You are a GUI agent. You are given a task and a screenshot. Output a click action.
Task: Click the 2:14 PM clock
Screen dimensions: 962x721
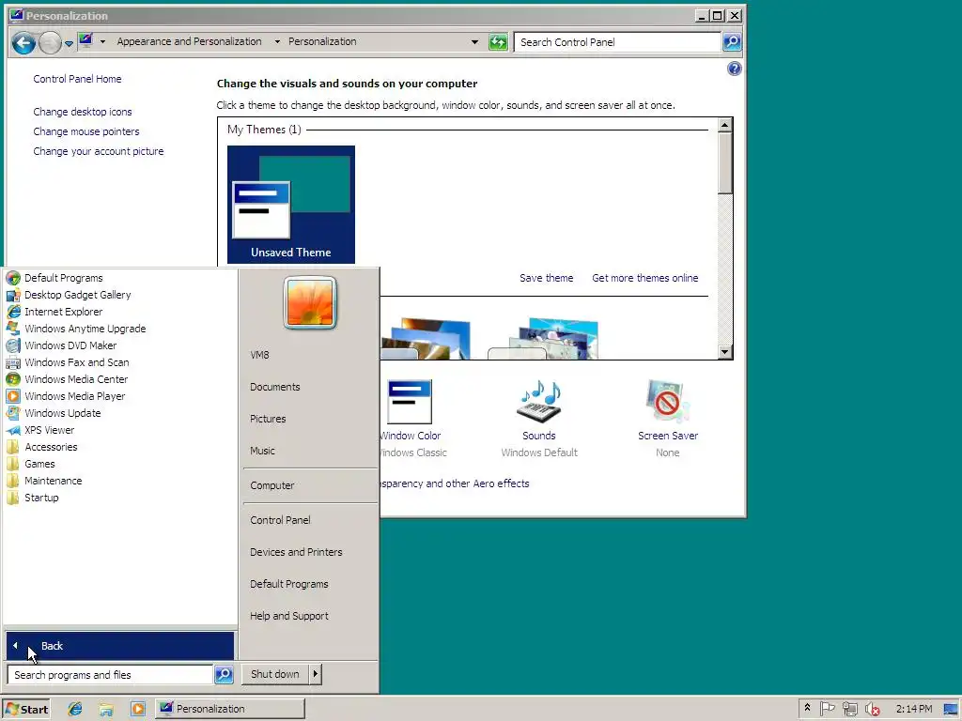[913, 709]
